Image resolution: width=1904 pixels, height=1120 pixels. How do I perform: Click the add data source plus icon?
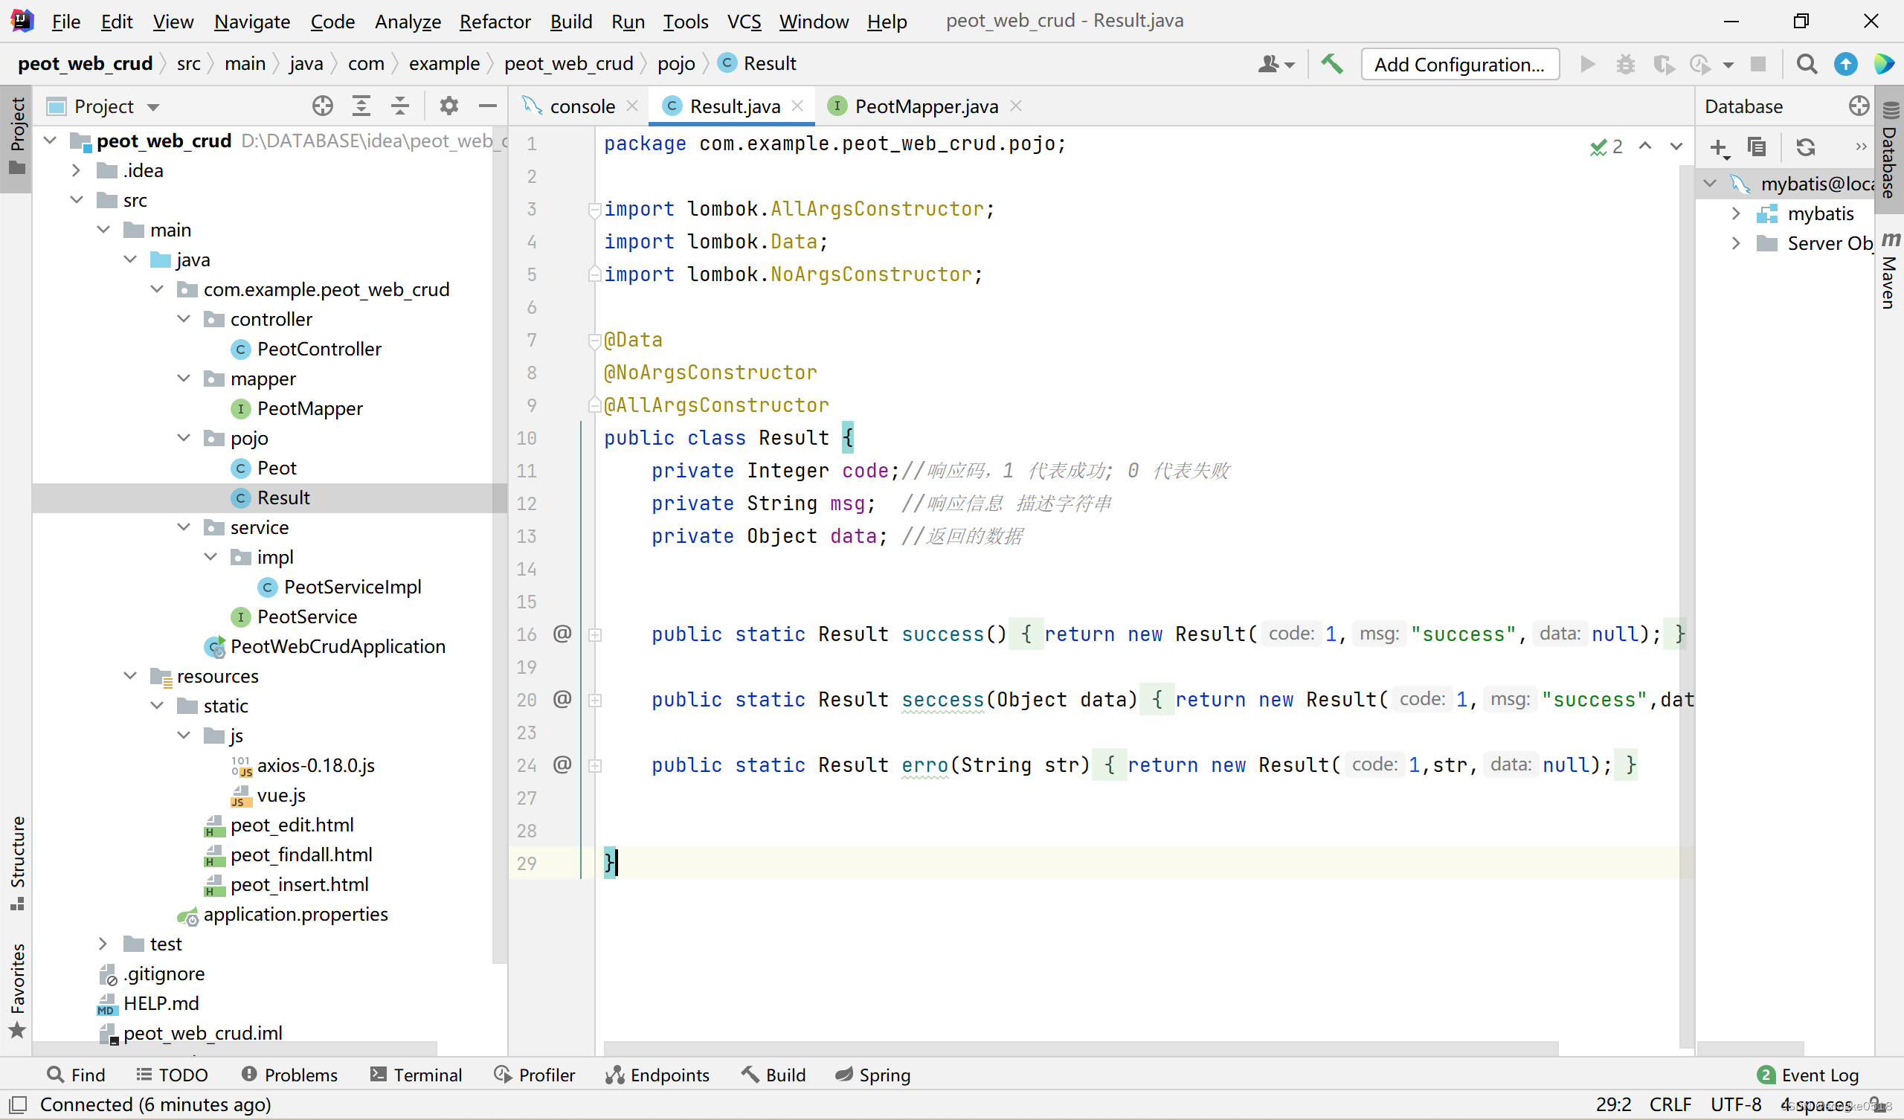click(x=1718, y=147)
